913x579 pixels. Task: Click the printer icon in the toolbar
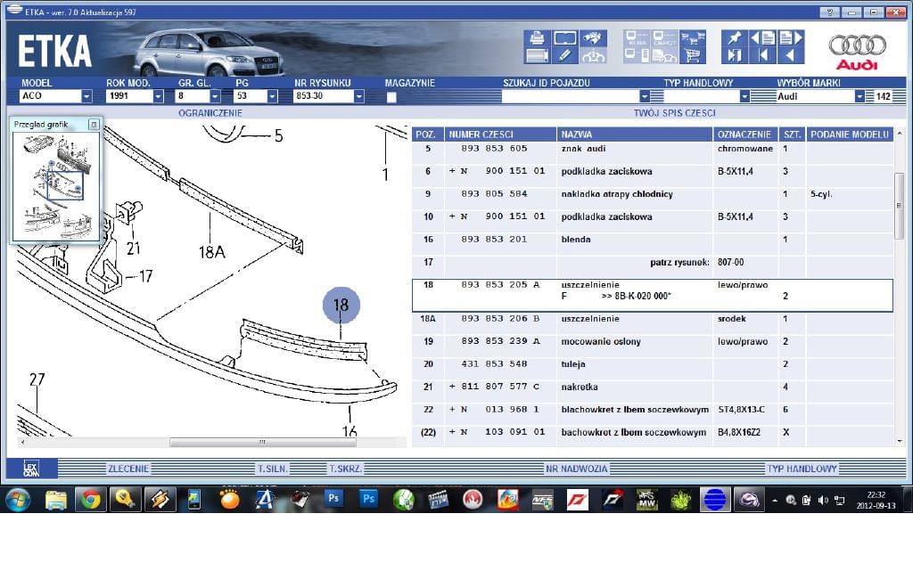[536, 38]
